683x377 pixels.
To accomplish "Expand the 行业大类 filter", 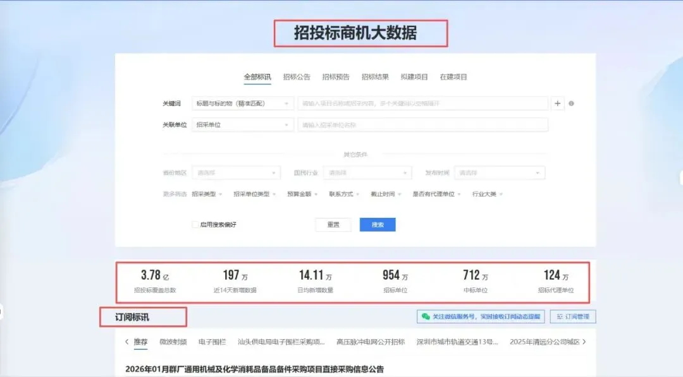I will click(x=488, y=194).
